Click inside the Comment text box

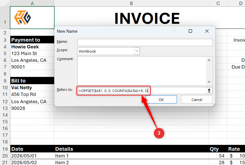tap(141, 71)
